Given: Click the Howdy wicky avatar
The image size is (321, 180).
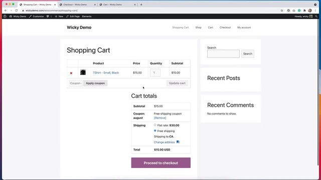Looking at the screenshot, I should [x=311, y=16].
